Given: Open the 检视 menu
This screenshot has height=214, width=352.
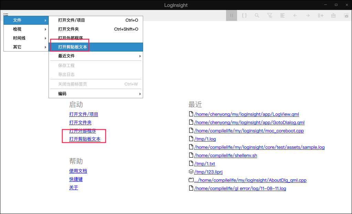Looking at the screenshot, I should click(26, 29).
